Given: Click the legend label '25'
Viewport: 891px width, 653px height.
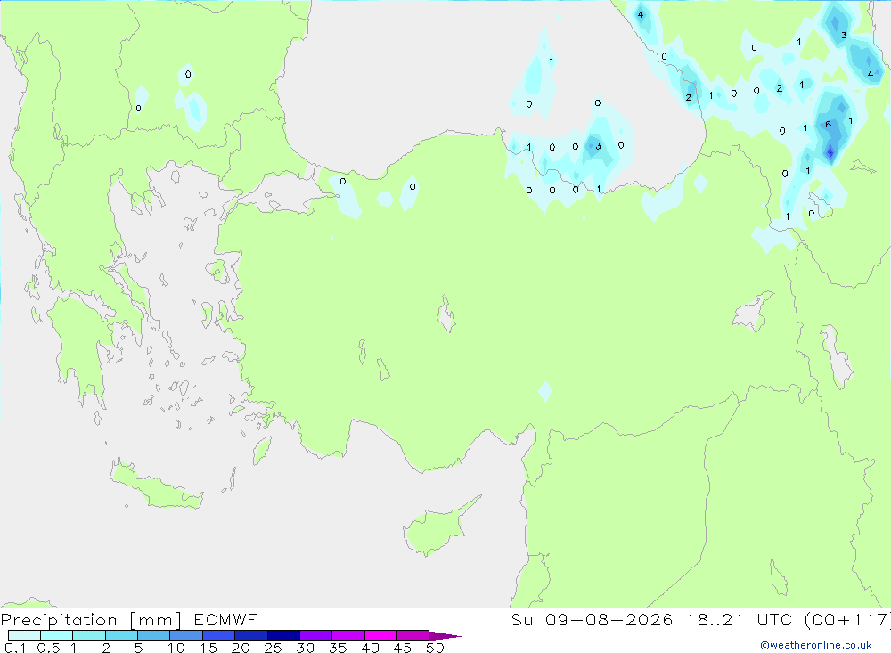Looking at the screenshot, I should coord(273,648).
